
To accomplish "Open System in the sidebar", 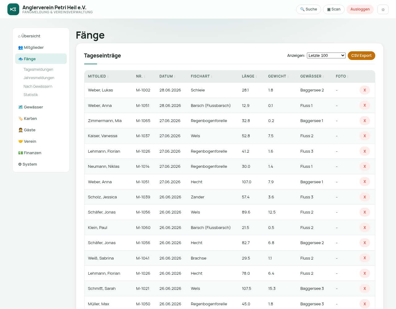I will point(41,164).
